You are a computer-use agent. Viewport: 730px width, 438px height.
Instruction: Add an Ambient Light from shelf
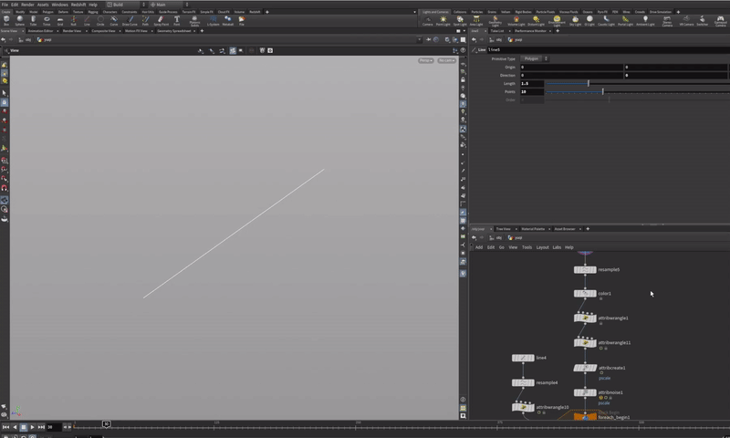pos(645,20)
